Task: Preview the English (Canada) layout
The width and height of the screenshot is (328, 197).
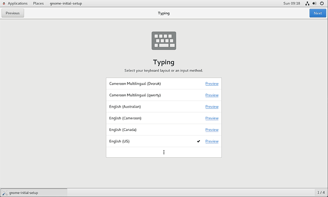Action: [212, 130]
